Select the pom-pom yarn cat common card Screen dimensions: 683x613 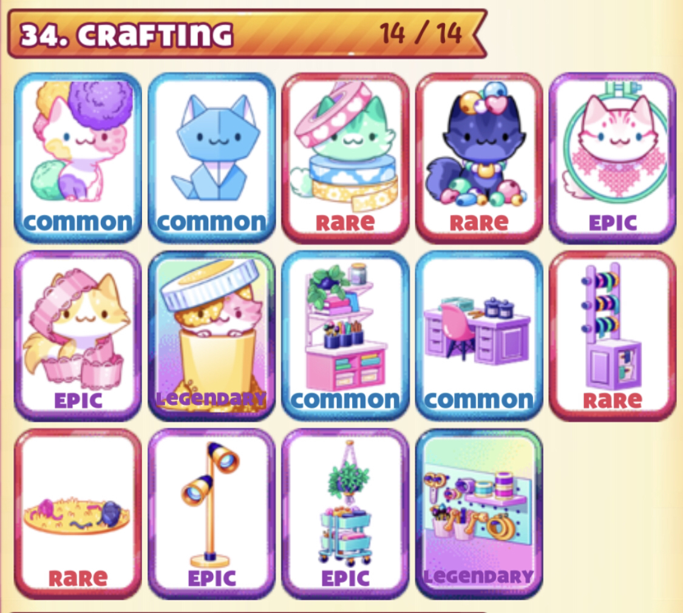coord(78,158)
